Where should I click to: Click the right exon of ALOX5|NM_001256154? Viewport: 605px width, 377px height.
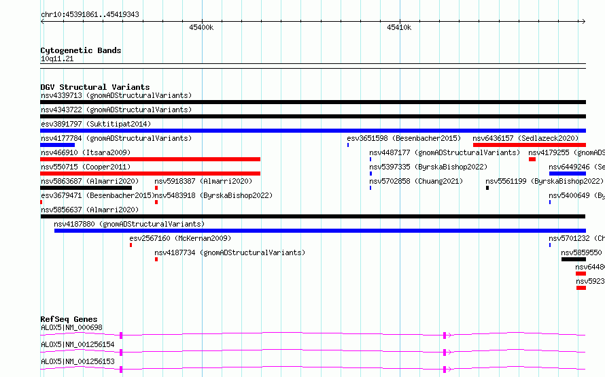pyautogui.click(x=445, y=353)
